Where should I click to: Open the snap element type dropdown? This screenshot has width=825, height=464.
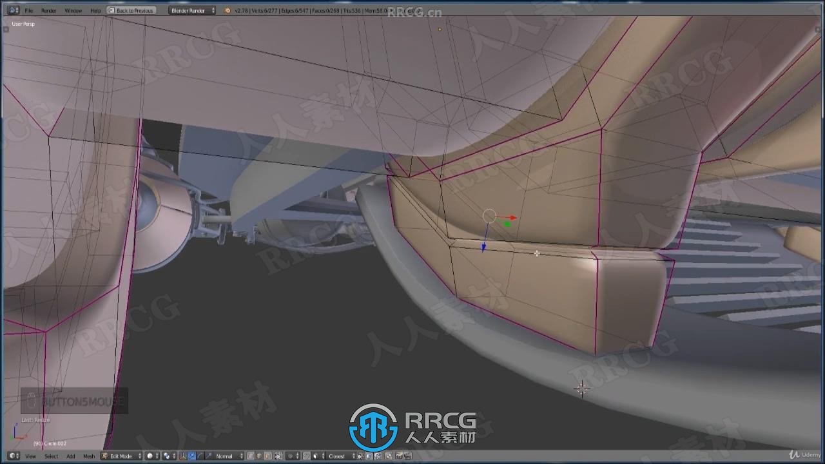click(x=318, y=456)
